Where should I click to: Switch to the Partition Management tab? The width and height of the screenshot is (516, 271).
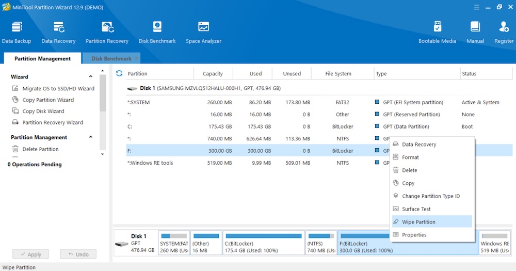coord(42,58)
